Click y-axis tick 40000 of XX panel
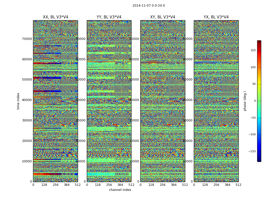The image size is (265, 202). [27, 100]
